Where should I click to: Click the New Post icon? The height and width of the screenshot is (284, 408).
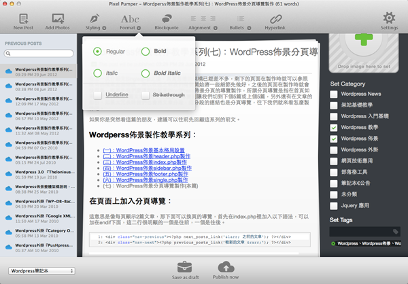[23, 19]
